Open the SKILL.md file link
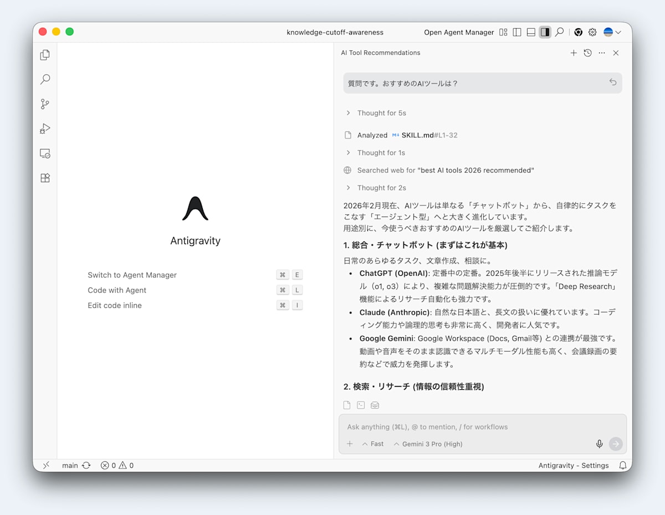The height and width of the screenshot is (515, 665). (x=425, y=135)
